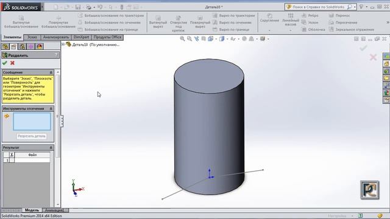Viewport: 390px width, 219px height.
Task: Select Вырез по траектории
Action: [234, 16]
